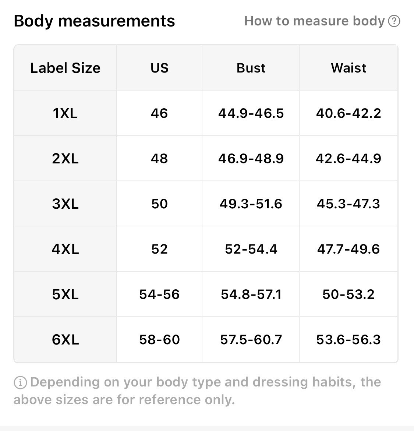
Task: Click the 3XL US size 50
Action: 159,204
